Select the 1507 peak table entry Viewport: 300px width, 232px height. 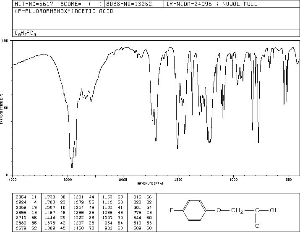(x=55, y=207)
